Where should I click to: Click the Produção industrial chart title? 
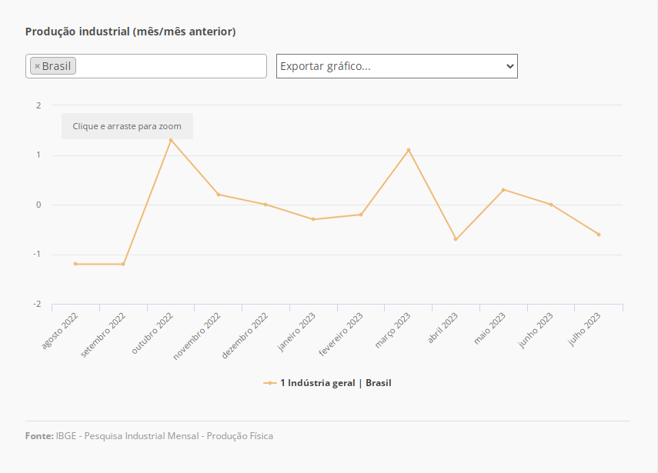click(x=130, y=32)
